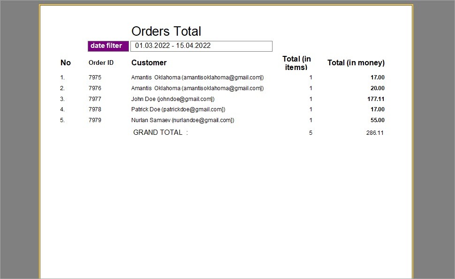The height and width of the screenshot is (279, 455).
Task: Select the Total (in items) column header
Action: 296,63
